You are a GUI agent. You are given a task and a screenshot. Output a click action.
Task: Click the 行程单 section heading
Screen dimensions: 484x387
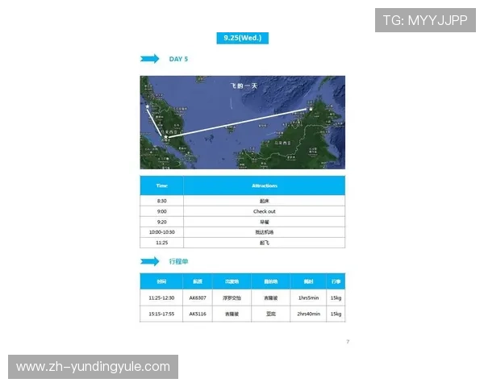click(178, 261)
